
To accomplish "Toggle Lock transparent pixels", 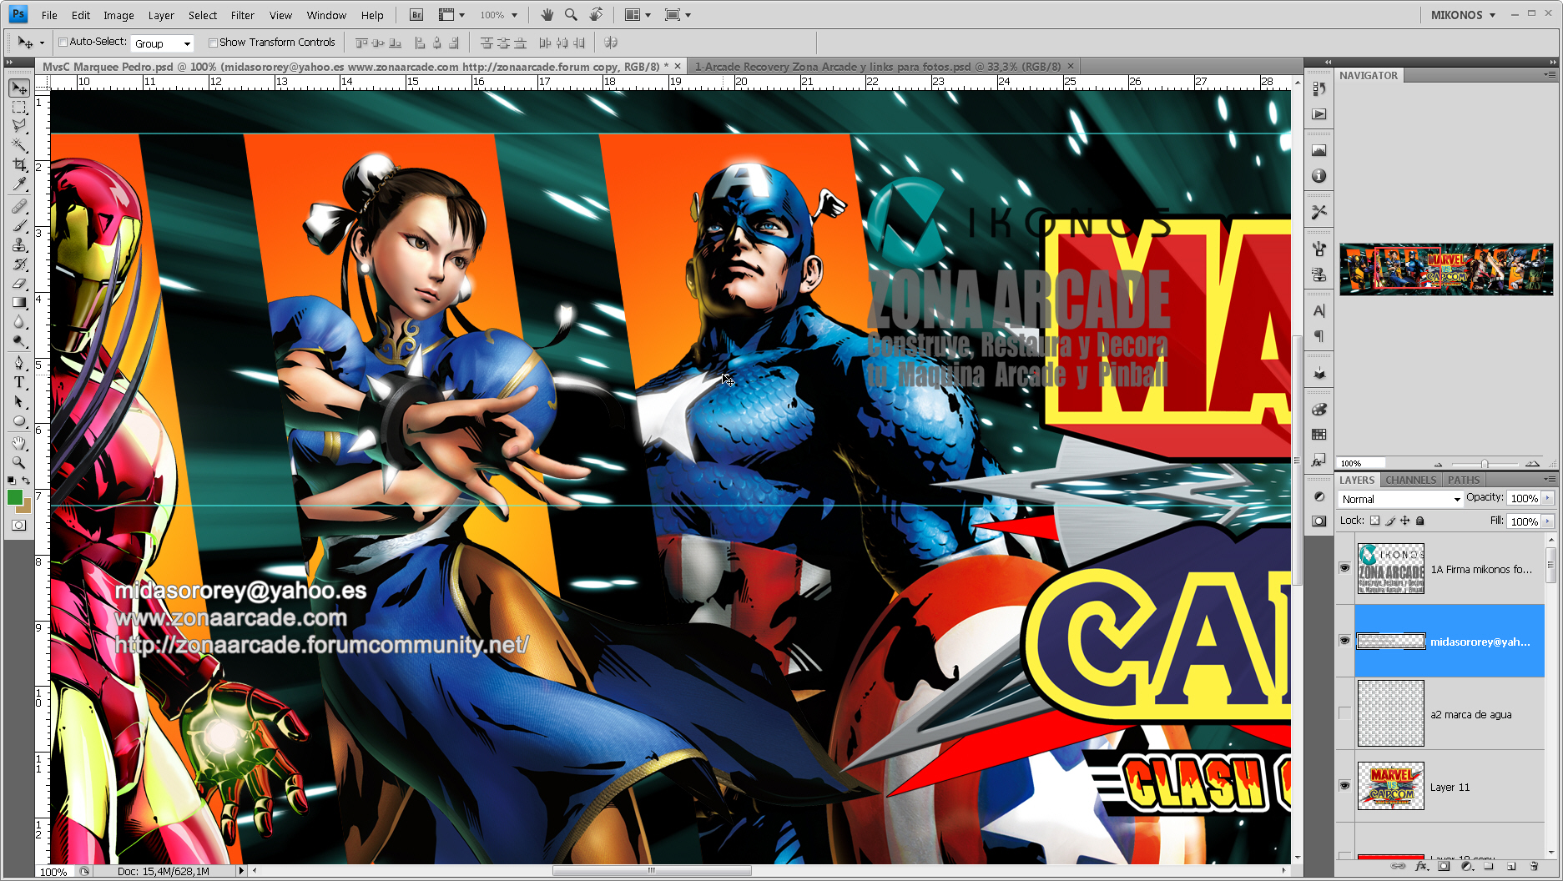I will pos(1374,521).
